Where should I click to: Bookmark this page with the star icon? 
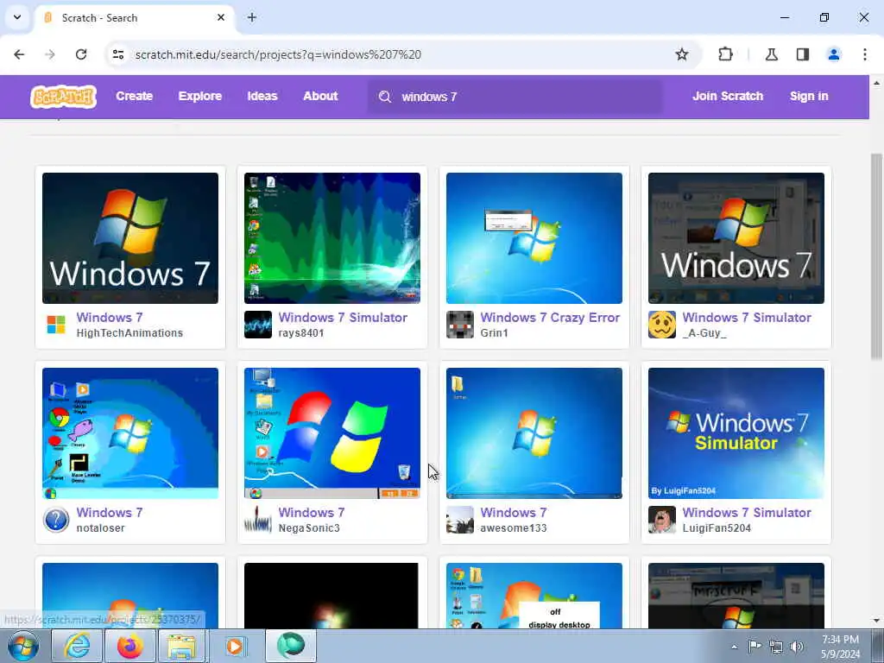click(x=682, y=54)
